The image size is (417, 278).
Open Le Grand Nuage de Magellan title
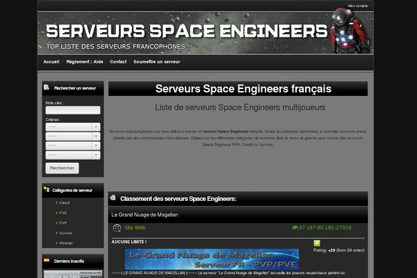click(145, 215)
